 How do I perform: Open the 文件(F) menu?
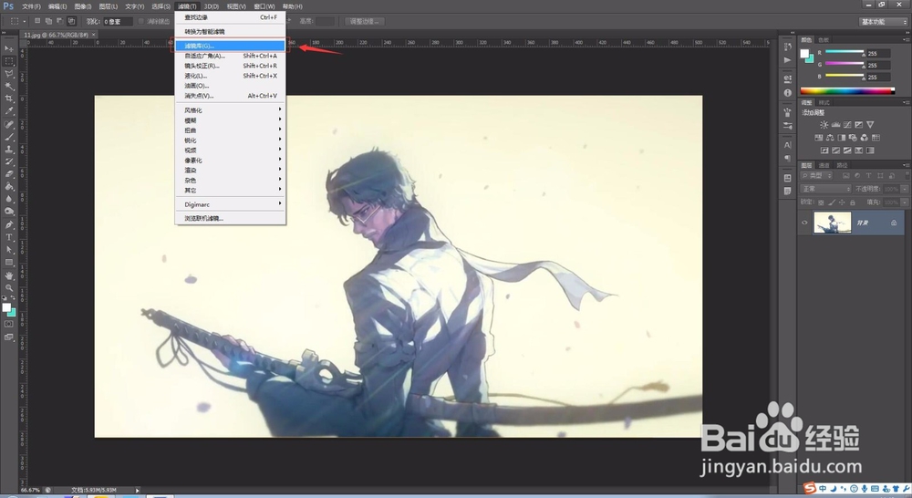click(x=31, y=6)
